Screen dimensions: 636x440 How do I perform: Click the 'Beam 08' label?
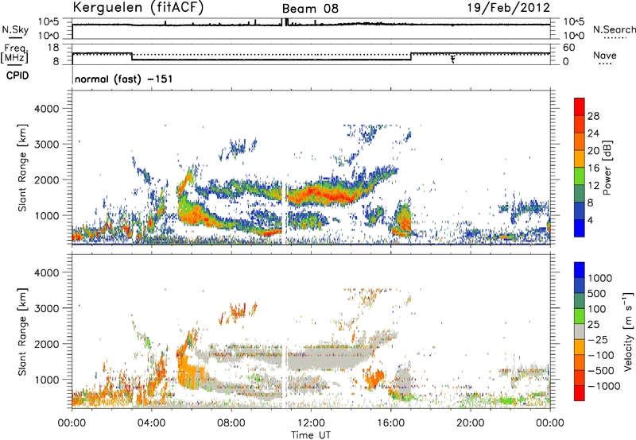(x=310, y=9)
